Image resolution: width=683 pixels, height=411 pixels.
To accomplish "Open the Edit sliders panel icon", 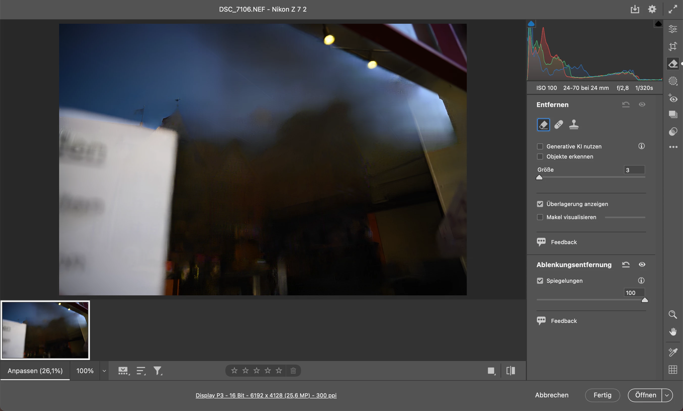I will click(x=673, y=29).
